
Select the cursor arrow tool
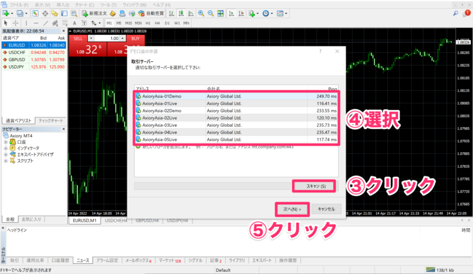pos(6,23)
